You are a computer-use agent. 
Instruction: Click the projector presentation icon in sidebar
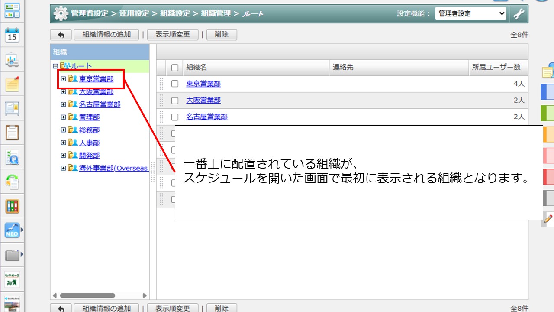pos(12,60)
